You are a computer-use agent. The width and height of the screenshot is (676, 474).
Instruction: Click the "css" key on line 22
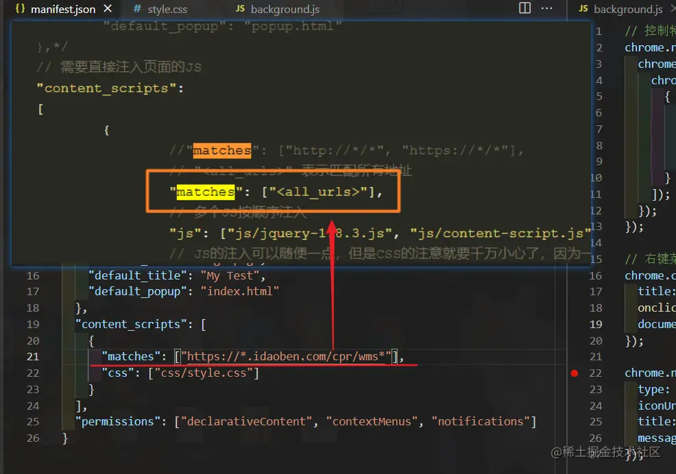click(x=118, y=373)
